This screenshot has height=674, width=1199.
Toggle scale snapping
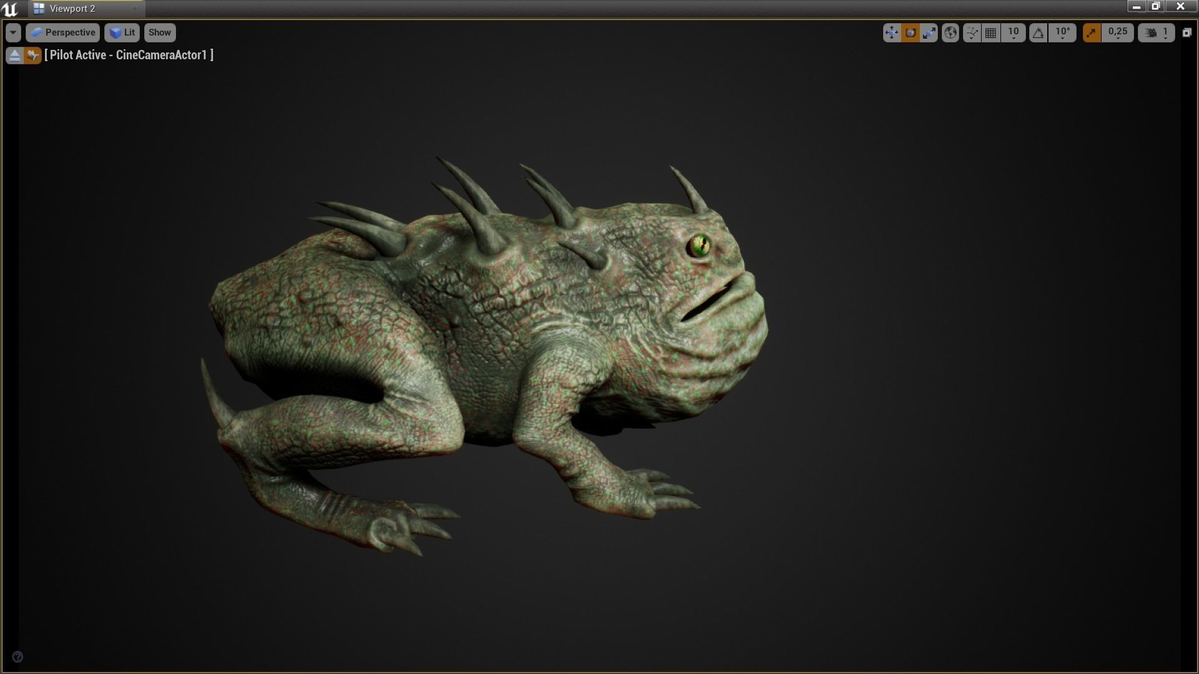click(1092, 32)
